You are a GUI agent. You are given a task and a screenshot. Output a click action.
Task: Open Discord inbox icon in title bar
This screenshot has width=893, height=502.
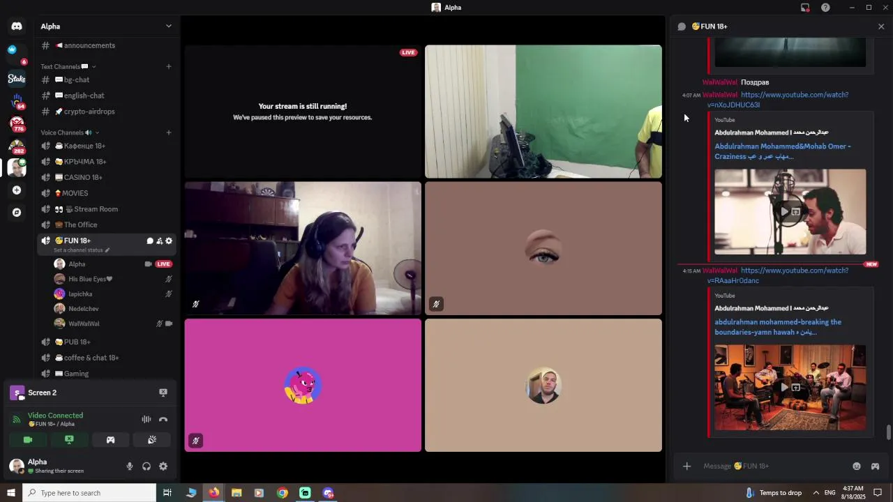point(805,8)
